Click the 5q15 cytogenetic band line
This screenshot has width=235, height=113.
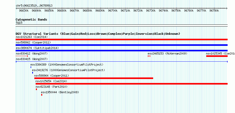121,26
